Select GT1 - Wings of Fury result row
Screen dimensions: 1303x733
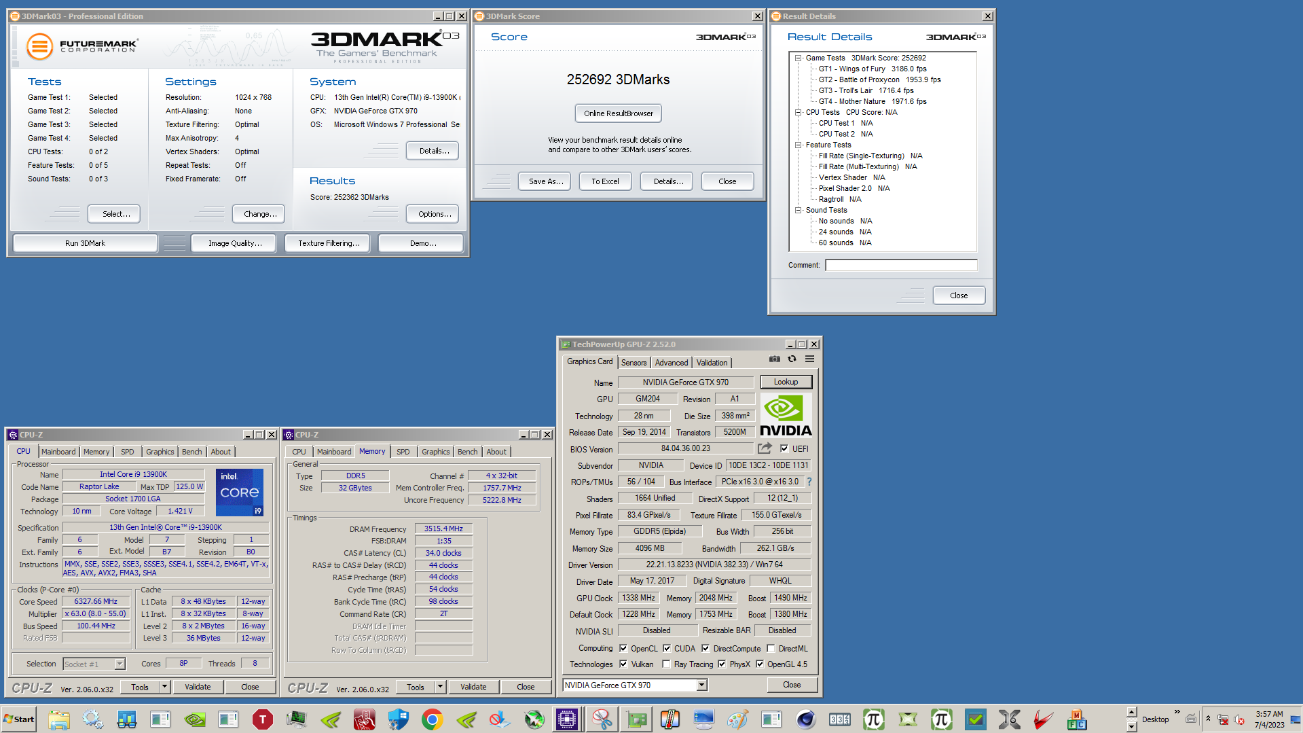pyautogui.click(x=872, y=69)
